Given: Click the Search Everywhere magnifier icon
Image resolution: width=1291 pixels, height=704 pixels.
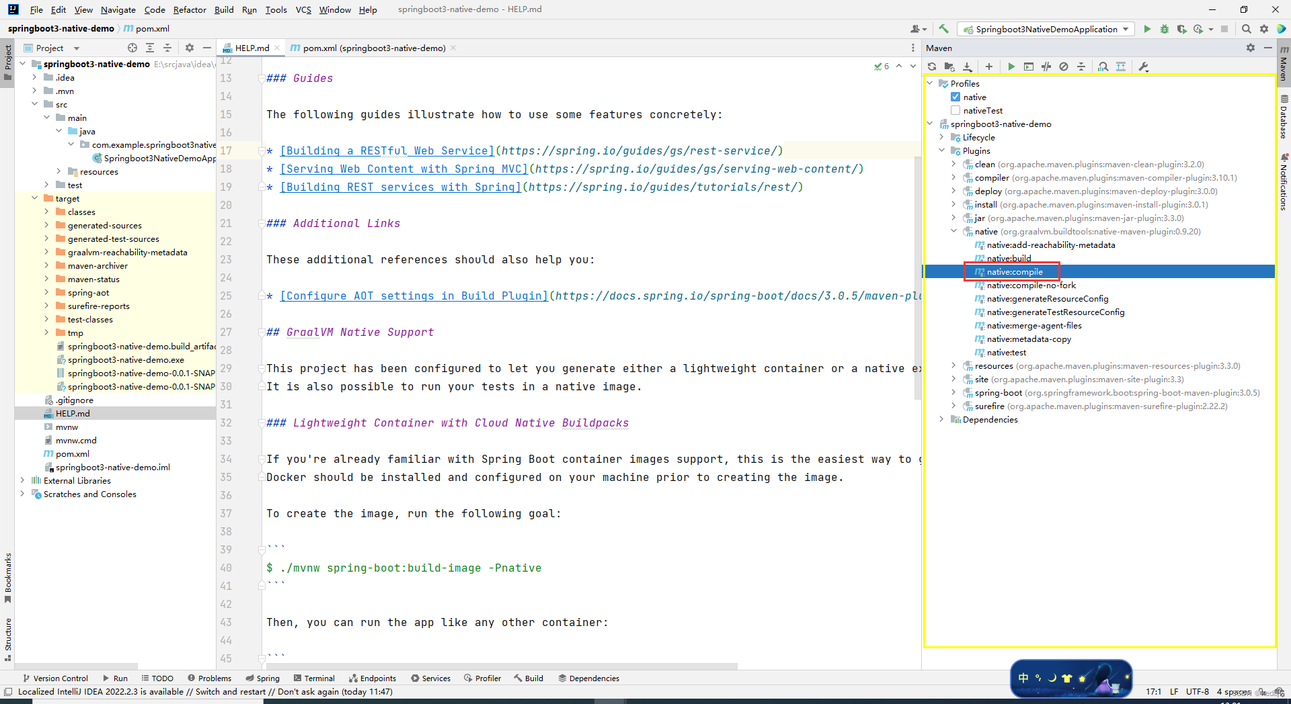Looking at the screenshot, I should (x=1247, y=29).
